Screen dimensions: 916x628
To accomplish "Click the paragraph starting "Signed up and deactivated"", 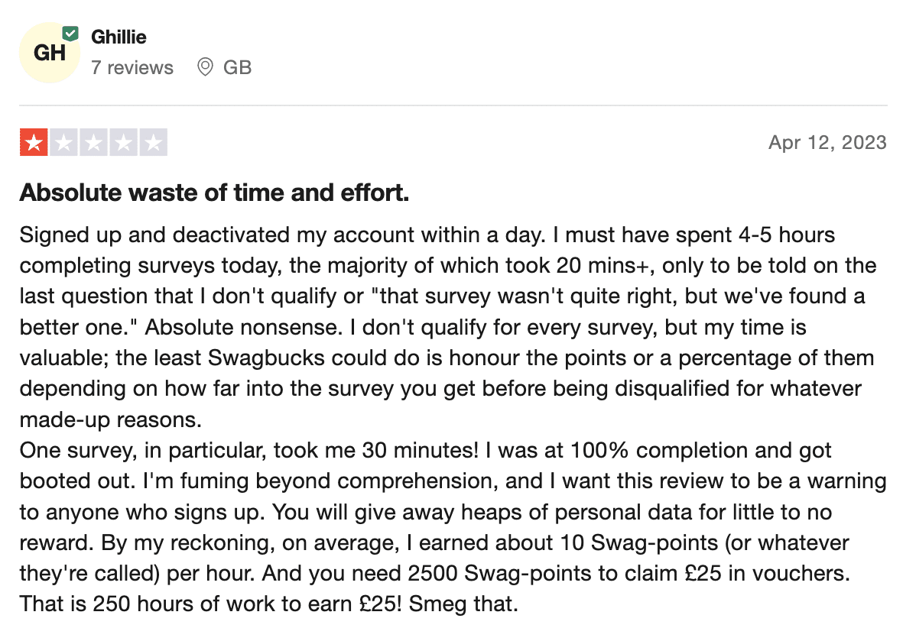I will 448,327.
